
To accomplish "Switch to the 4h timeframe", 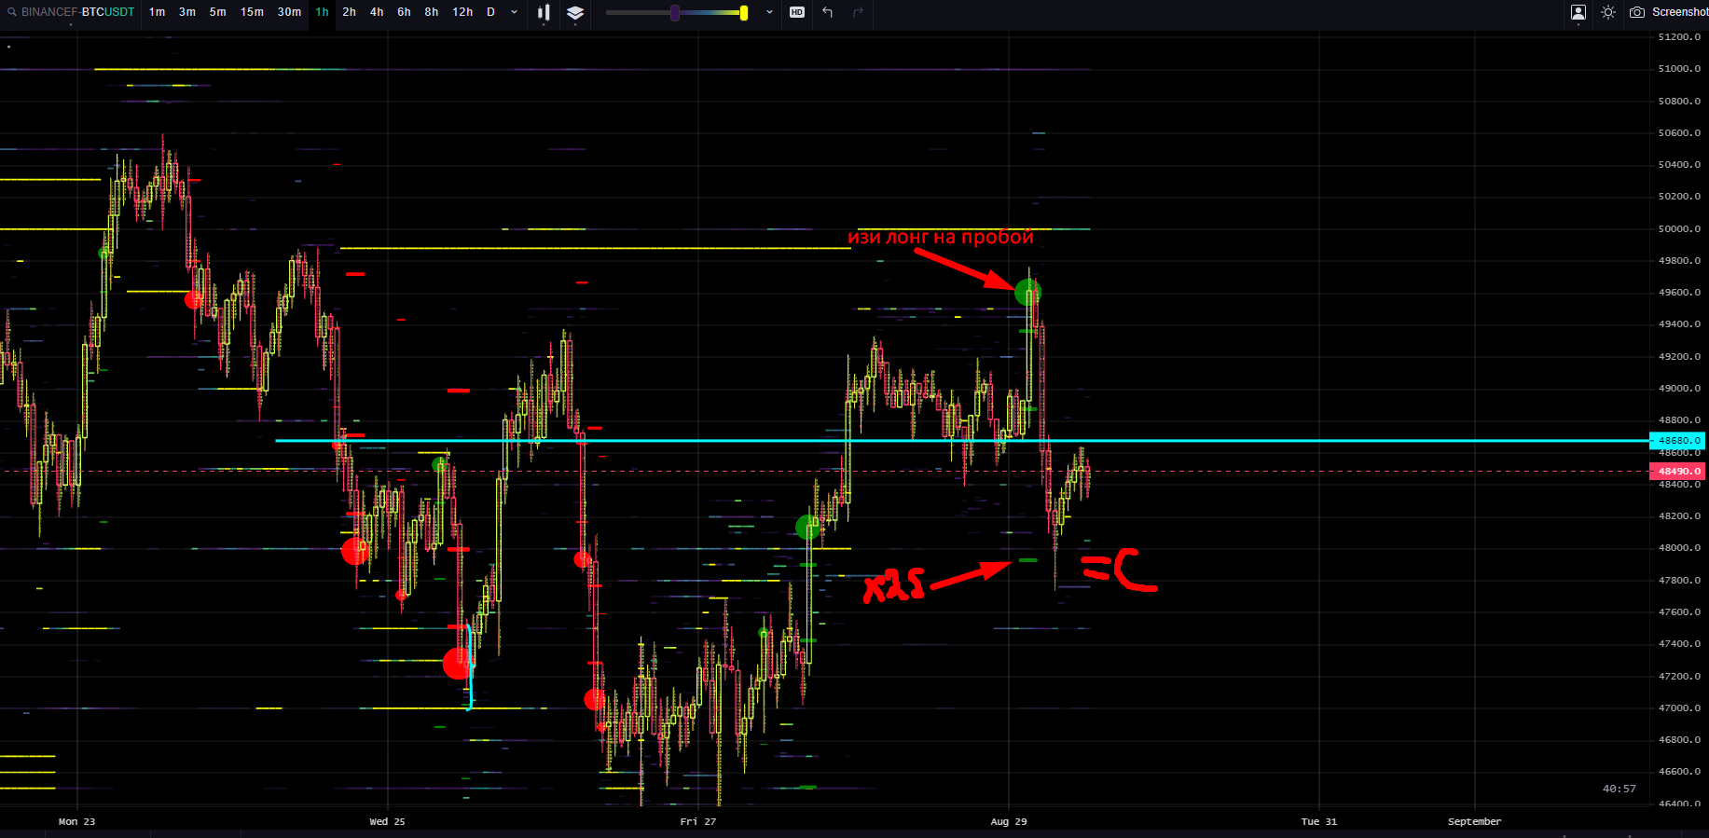I will pyautogui.click(x=377, y=12).
